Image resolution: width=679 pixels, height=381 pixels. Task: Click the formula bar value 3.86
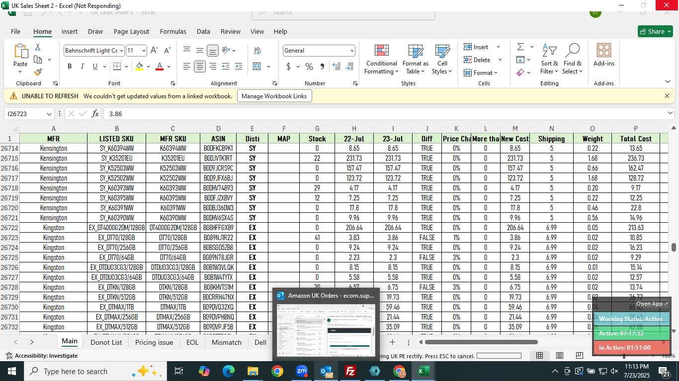click(115, 114)
